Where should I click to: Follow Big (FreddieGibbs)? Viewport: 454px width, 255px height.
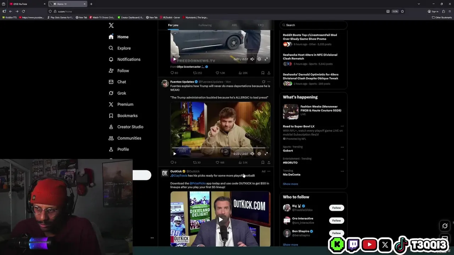(x=337, y=208)
